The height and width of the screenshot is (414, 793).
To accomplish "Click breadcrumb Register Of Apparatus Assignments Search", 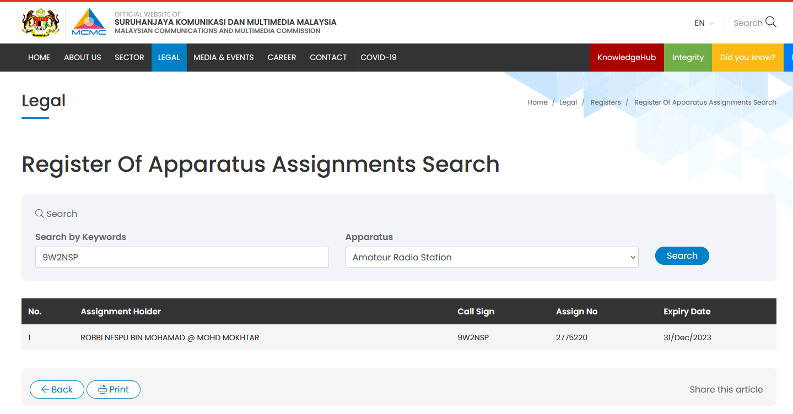I will 705,102.
